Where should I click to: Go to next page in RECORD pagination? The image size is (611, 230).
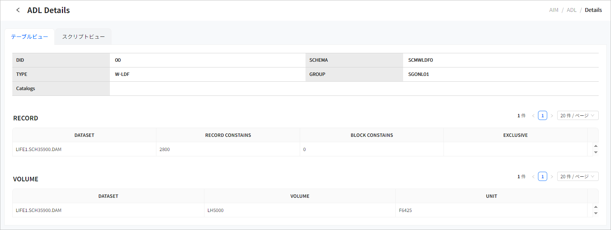coord(552,116)
